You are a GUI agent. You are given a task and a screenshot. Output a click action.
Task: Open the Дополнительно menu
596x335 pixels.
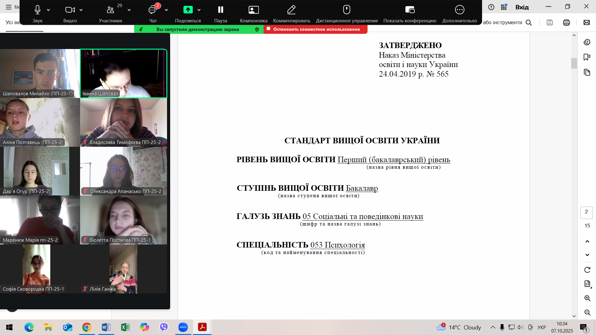460,10
